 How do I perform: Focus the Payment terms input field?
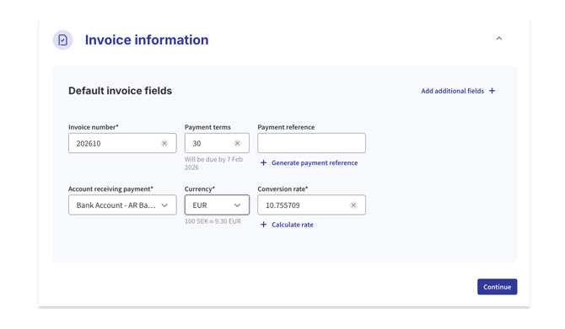(x=217, y=143)
